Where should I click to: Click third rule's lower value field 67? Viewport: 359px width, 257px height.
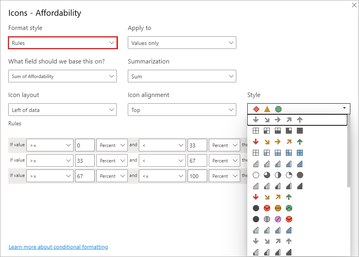85,176
